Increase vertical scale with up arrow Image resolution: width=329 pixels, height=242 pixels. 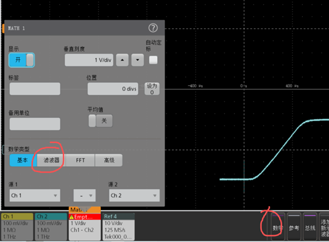pyautogui.click(x=122, y=60)
